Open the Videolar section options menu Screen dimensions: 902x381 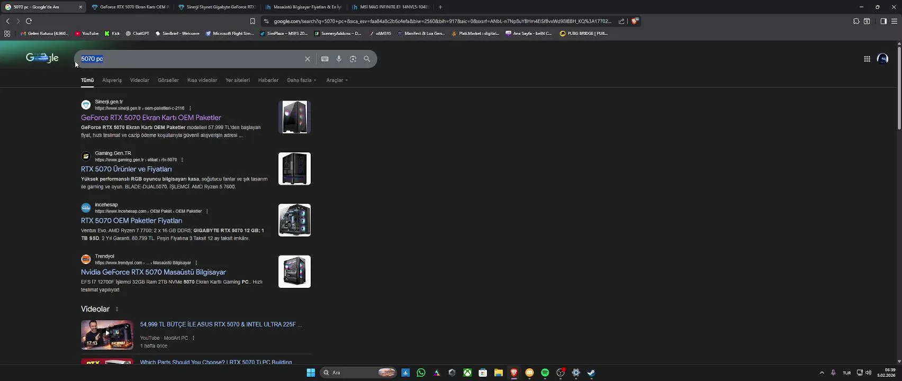point(117,309)
